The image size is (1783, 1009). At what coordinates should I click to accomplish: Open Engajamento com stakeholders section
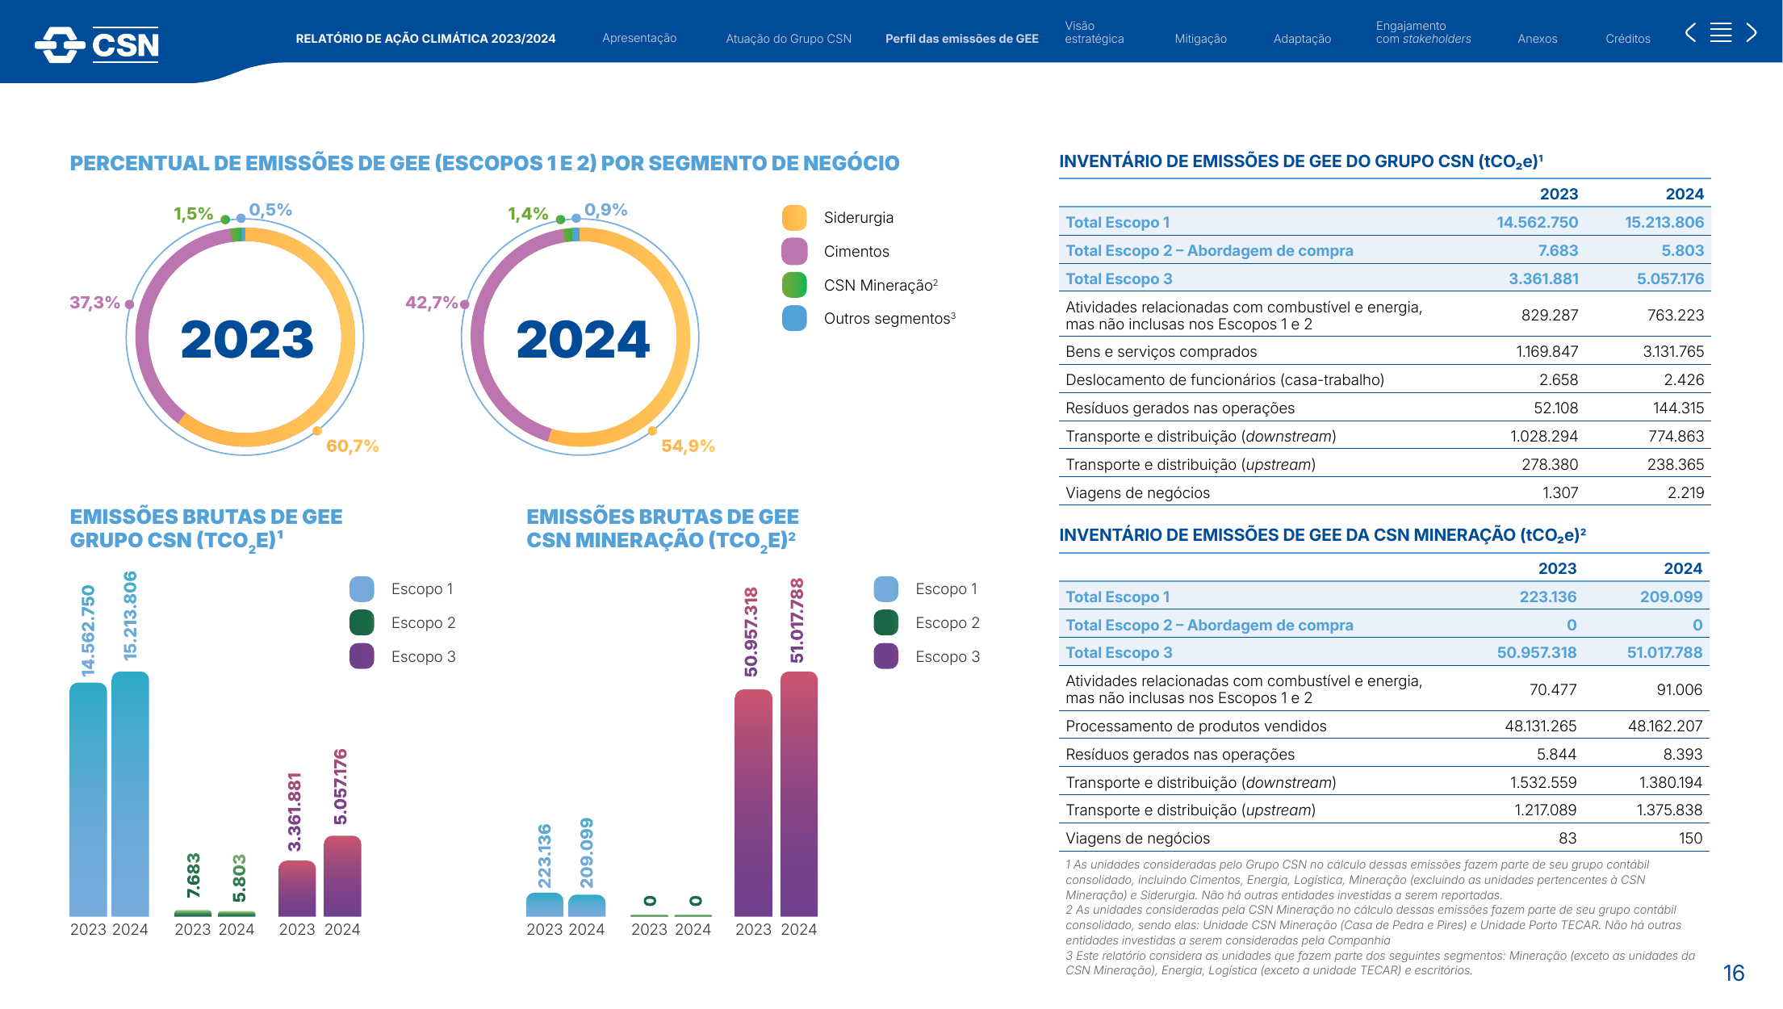1423,32
